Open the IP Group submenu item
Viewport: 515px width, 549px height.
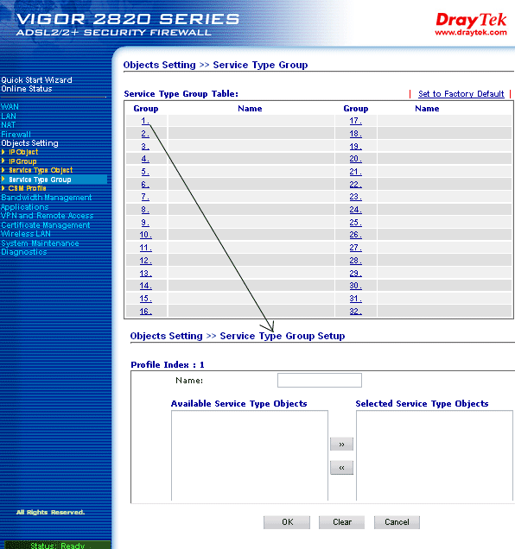tap(22, 161)
